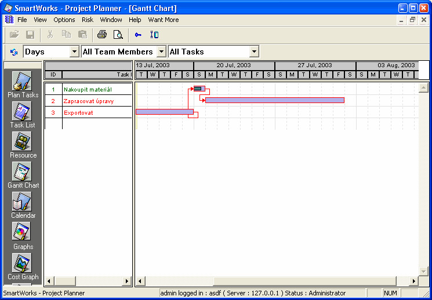Open the Window menu
This screenshot has height=300, width=432.
coord(111,20)
